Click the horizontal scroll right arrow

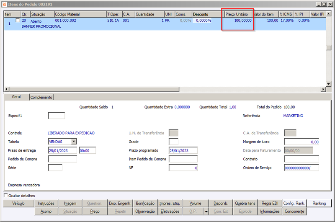323,89
